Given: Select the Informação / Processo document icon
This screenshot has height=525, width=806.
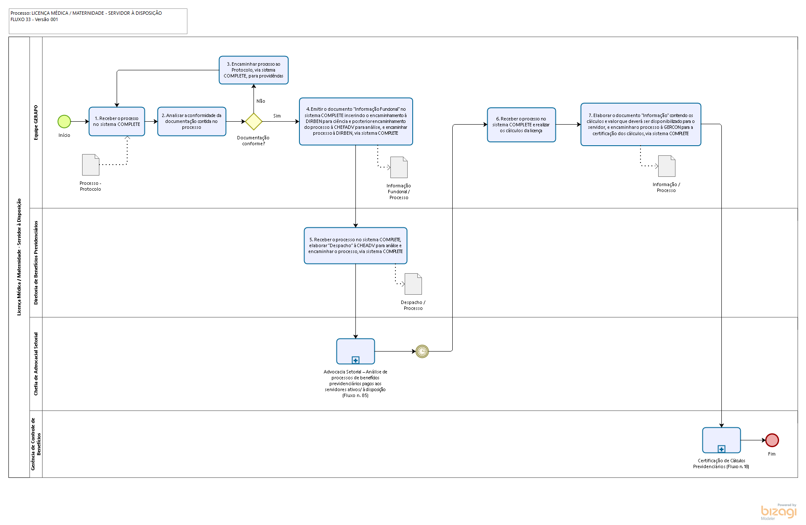Looking at the screenshot, I should pos(667,166).
